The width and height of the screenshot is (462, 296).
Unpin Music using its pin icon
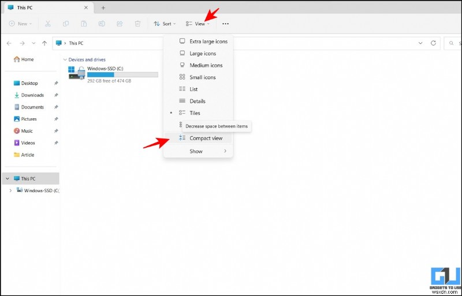[x=56, y=131]
